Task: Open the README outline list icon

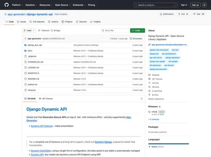Action: point(141,99)
